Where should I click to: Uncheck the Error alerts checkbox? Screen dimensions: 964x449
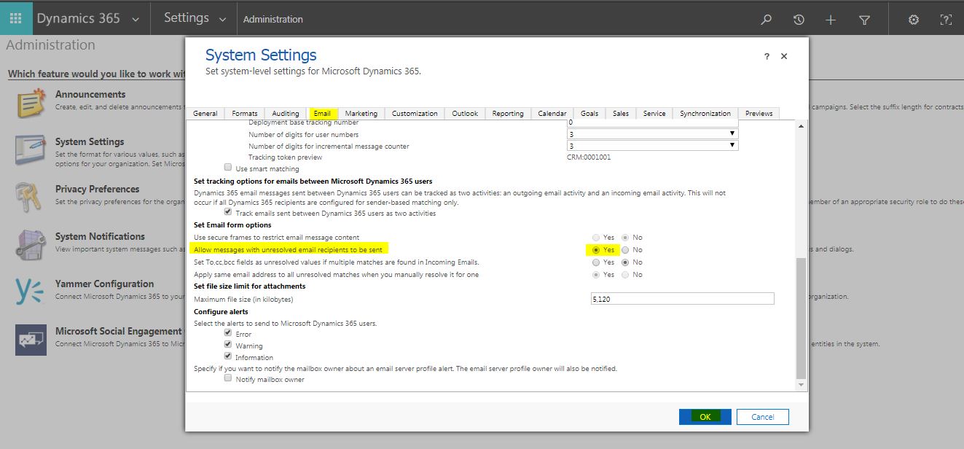[228, 333]
